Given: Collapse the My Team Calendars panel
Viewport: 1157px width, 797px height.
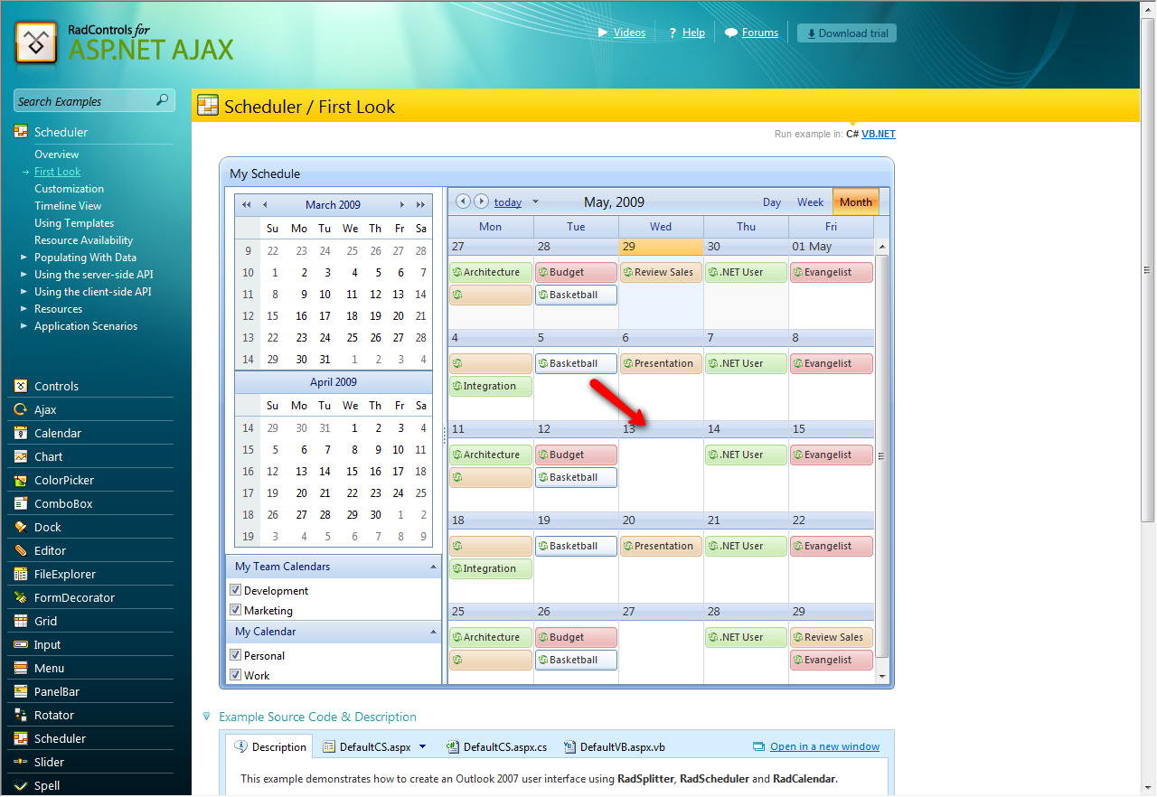Looking at the screenshot, I should [433, 567].
